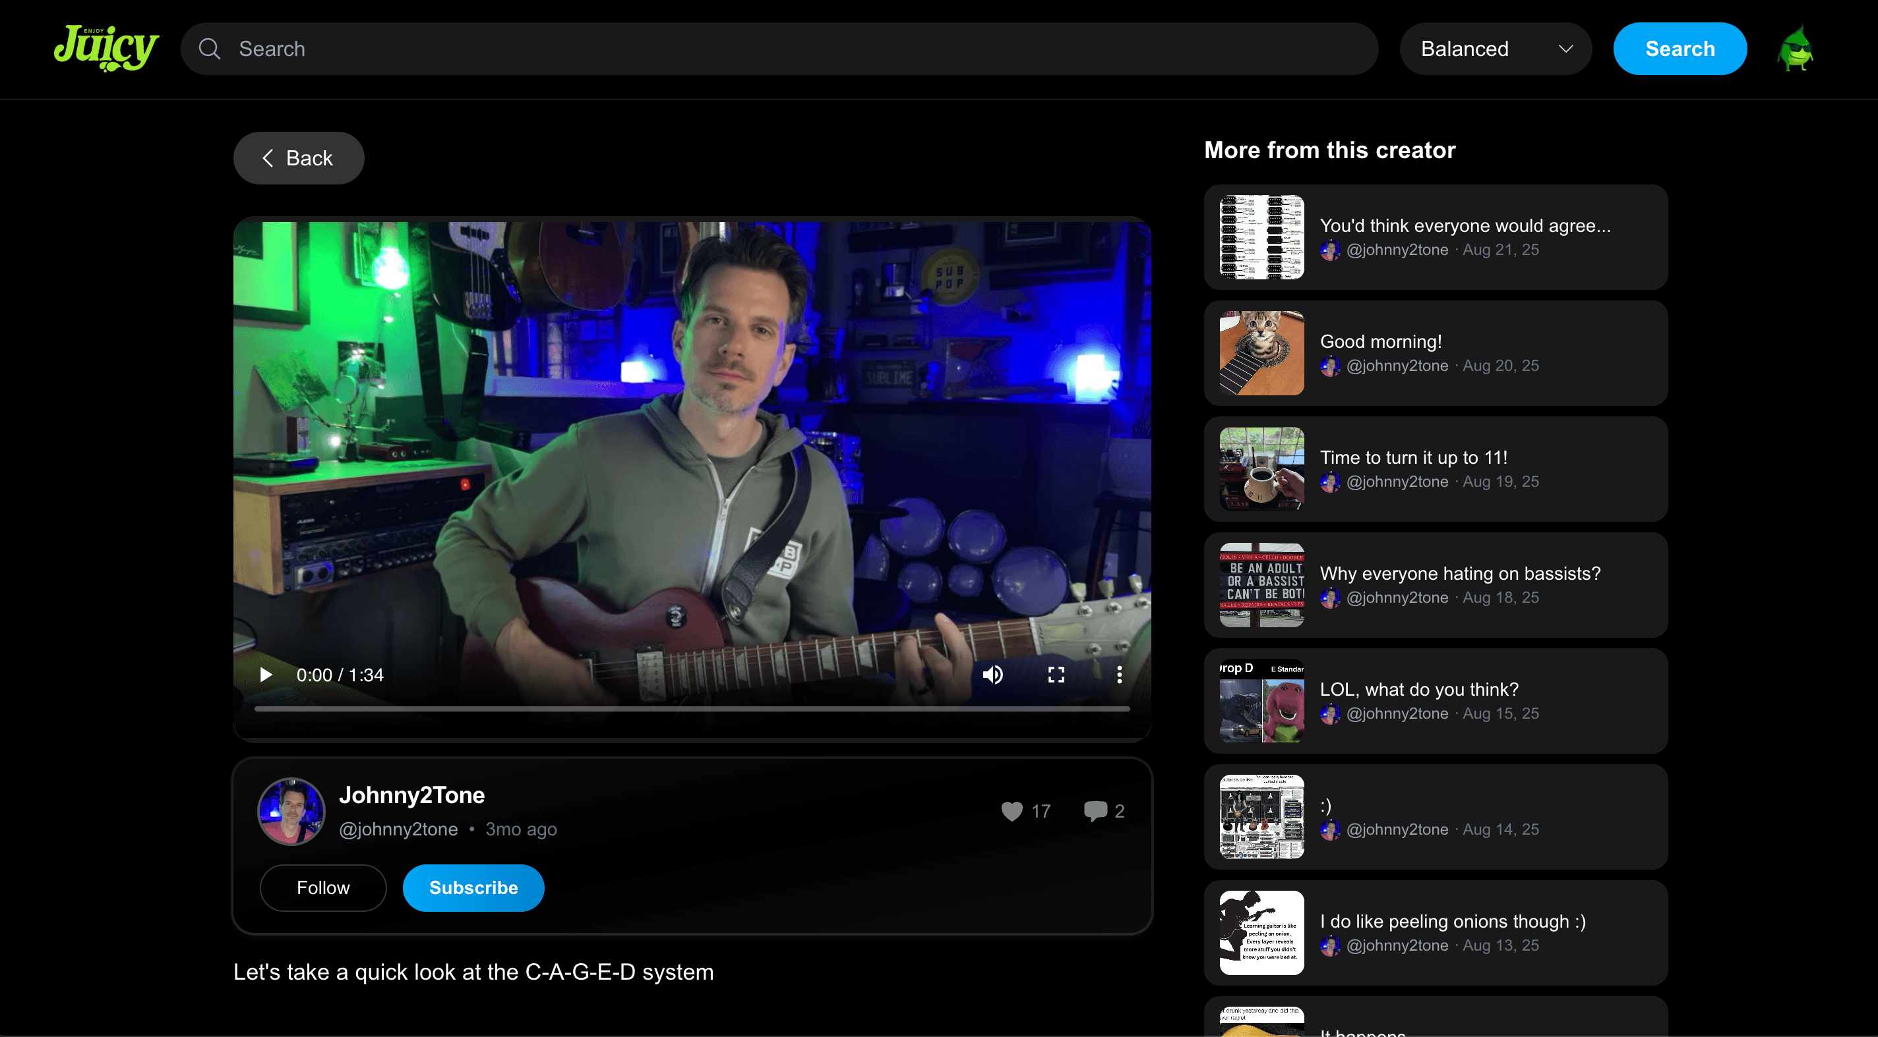Play the video
Screen dimensions: 1878x1037
266,675
